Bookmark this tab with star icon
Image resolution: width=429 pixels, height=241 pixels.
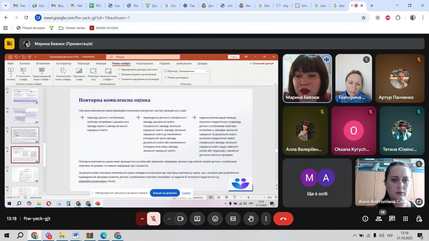pyautogui.click(x=364, y=18)
